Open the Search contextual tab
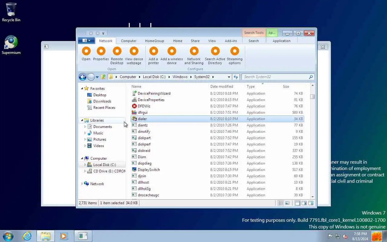 254,41
